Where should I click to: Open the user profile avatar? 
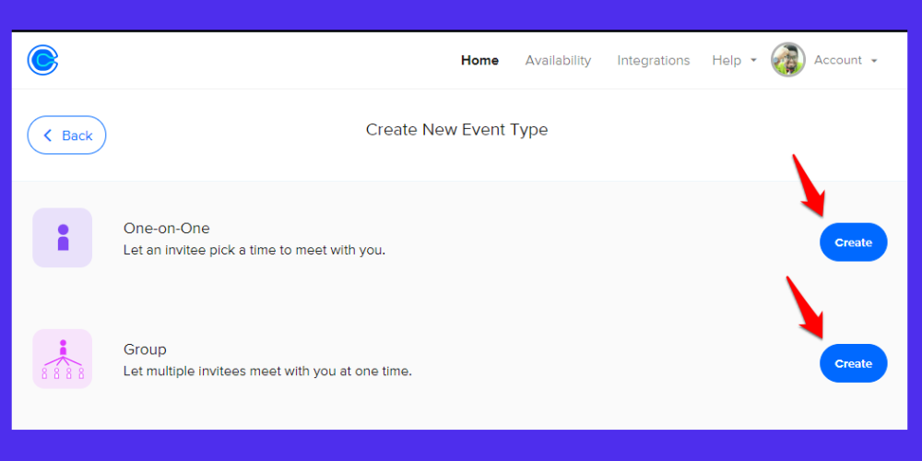coord(788,60)
